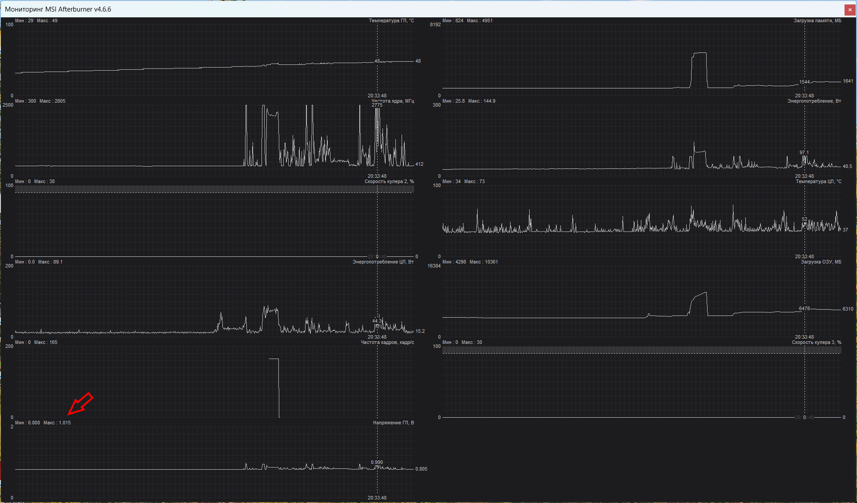Click the Энергопотребление ЦП, Вт graph label

[383, 262]
